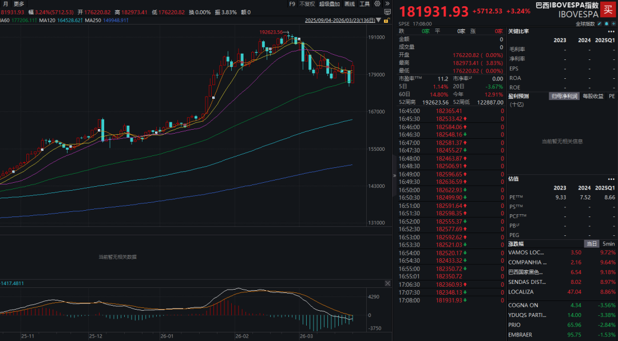This screenshot has height=341, width=618.
Task: Toggle 5min in the 涨跌幅 panel
Action: (x=608, y=243)
